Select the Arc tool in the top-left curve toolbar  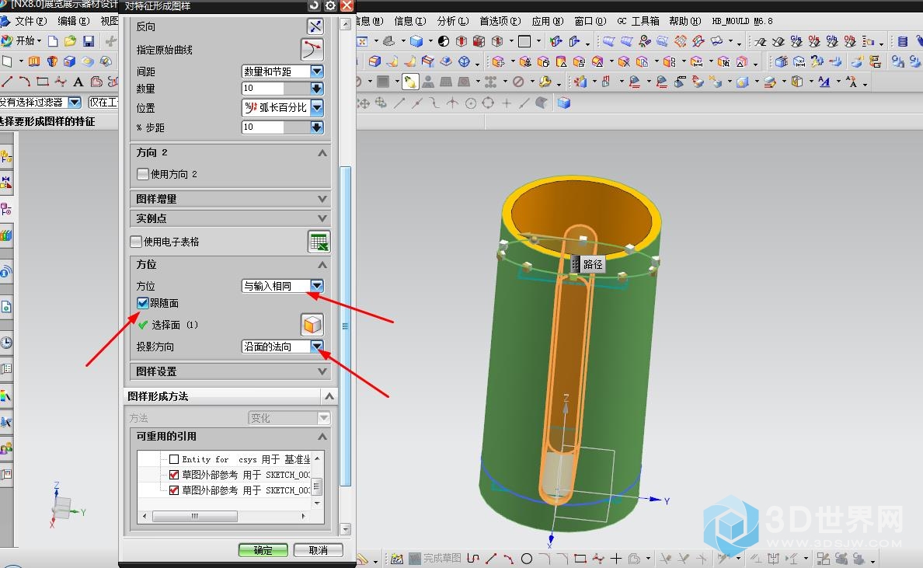[25, 82]
